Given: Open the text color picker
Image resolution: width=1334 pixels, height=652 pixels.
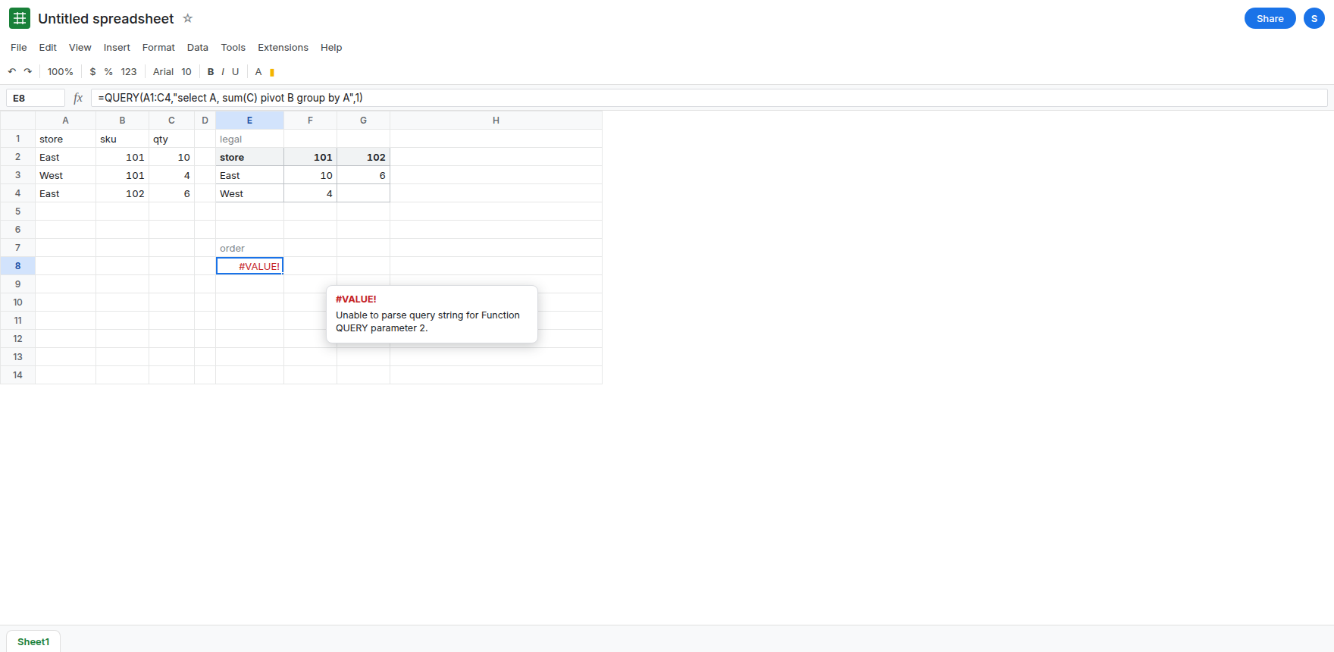Looking at the screenshot, I should (x=258, y=71).
